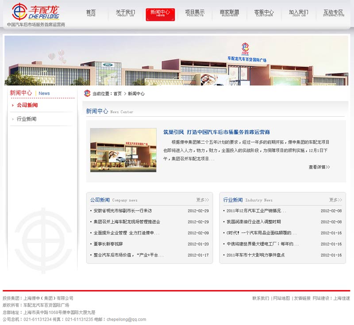Screen dimensions: 354x325
Task: Open article C时代!一个汽车用品业面临颠覆的...
Action: 262,233
